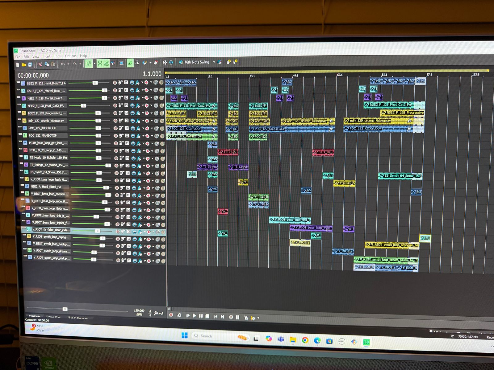Open the Insert menu

[46, 56]
